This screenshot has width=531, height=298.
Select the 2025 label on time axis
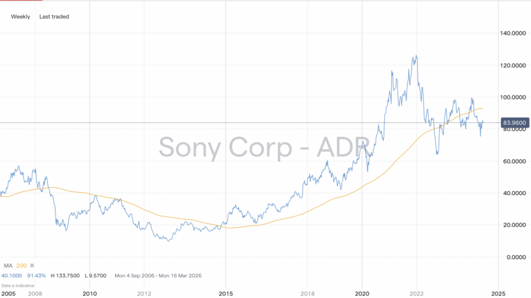click(497, 293)
